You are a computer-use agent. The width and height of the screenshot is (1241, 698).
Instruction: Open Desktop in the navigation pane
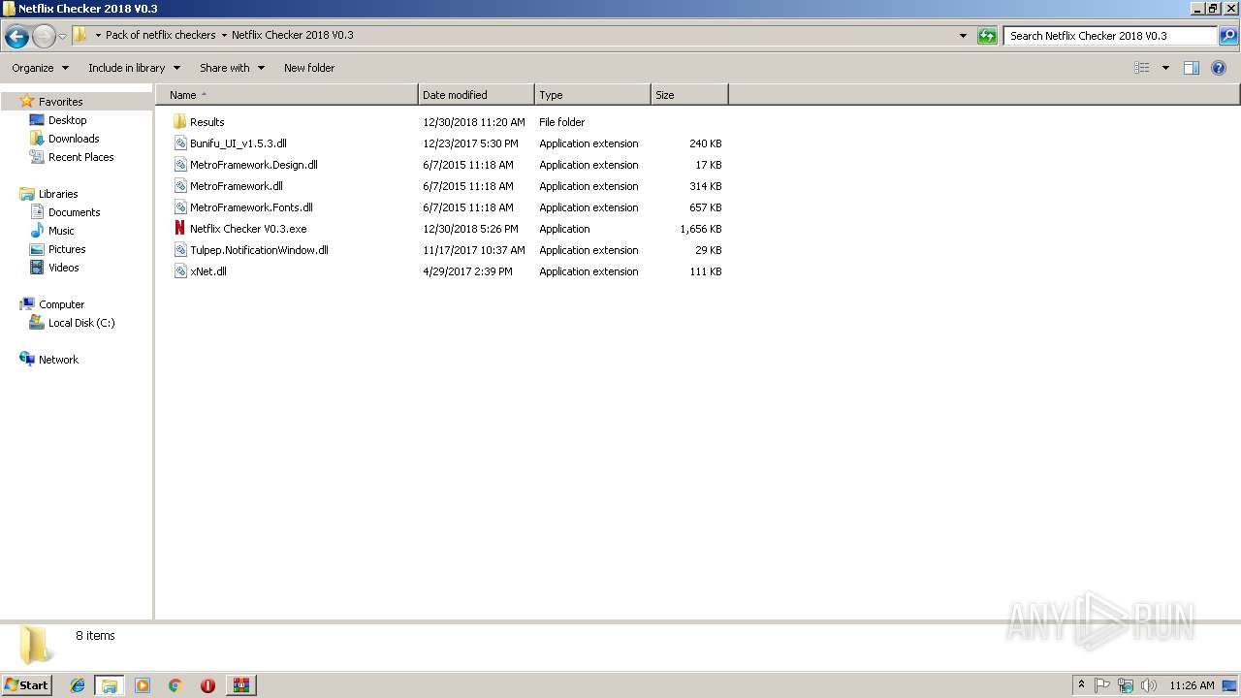coord(67,120)
